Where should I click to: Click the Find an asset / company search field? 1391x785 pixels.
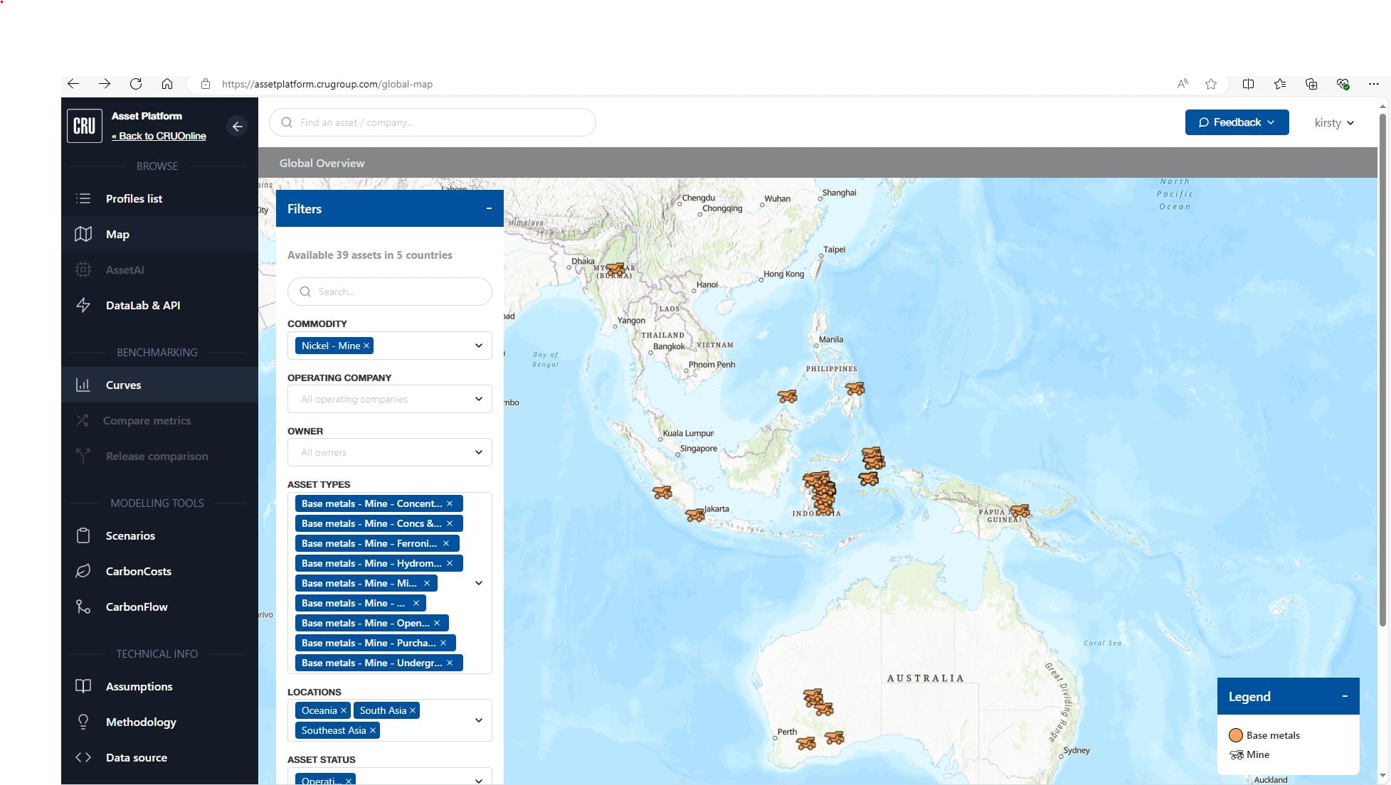[x=433, y=122]
